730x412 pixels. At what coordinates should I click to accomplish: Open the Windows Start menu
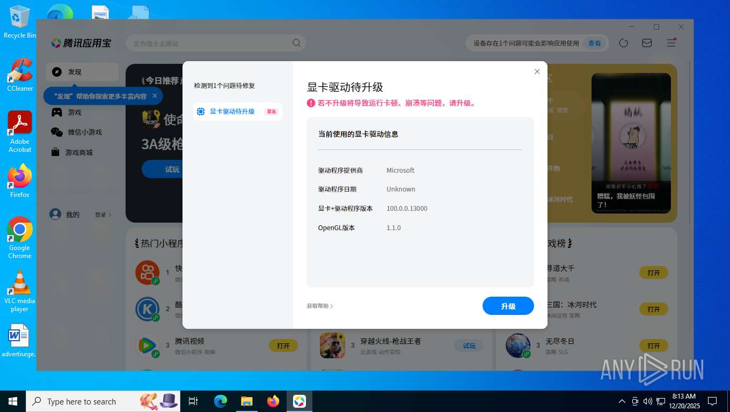point(13,401)
